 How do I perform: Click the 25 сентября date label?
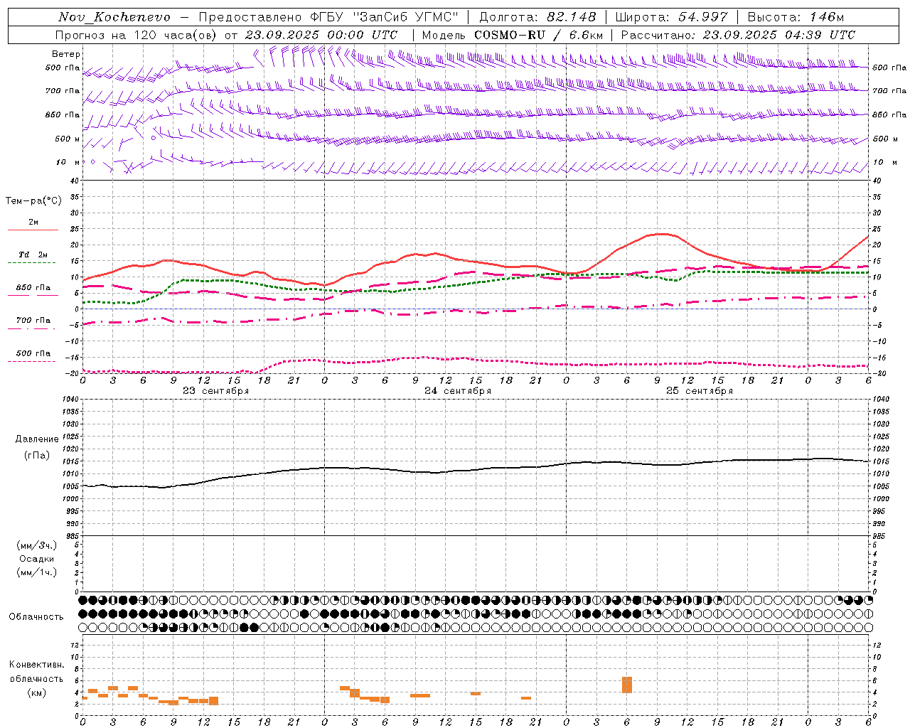coord(700,391)
